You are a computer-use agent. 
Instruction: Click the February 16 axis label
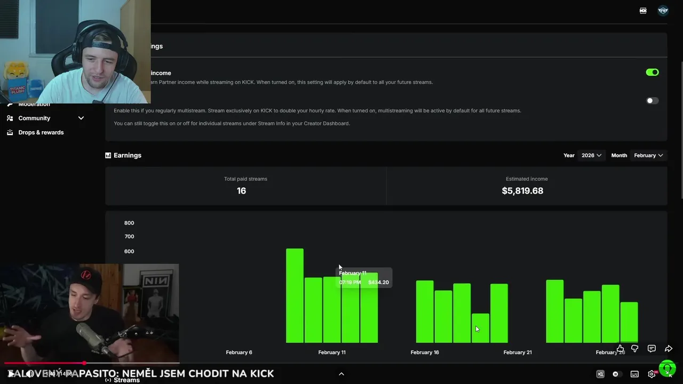(x=425, y=352)
